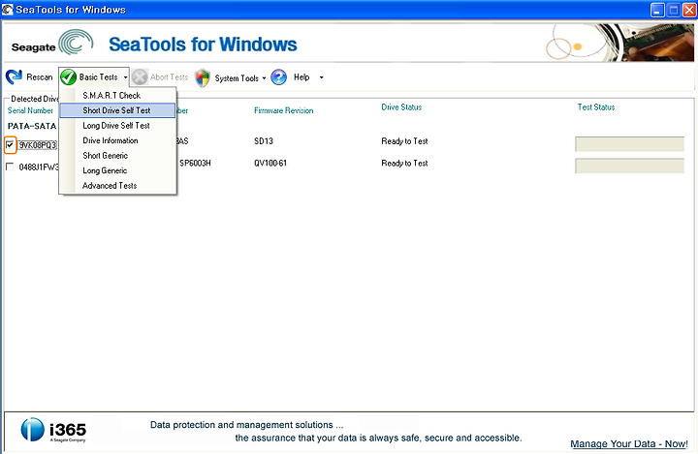Click test status progress bar for SD13 drive

pos(629,144)
